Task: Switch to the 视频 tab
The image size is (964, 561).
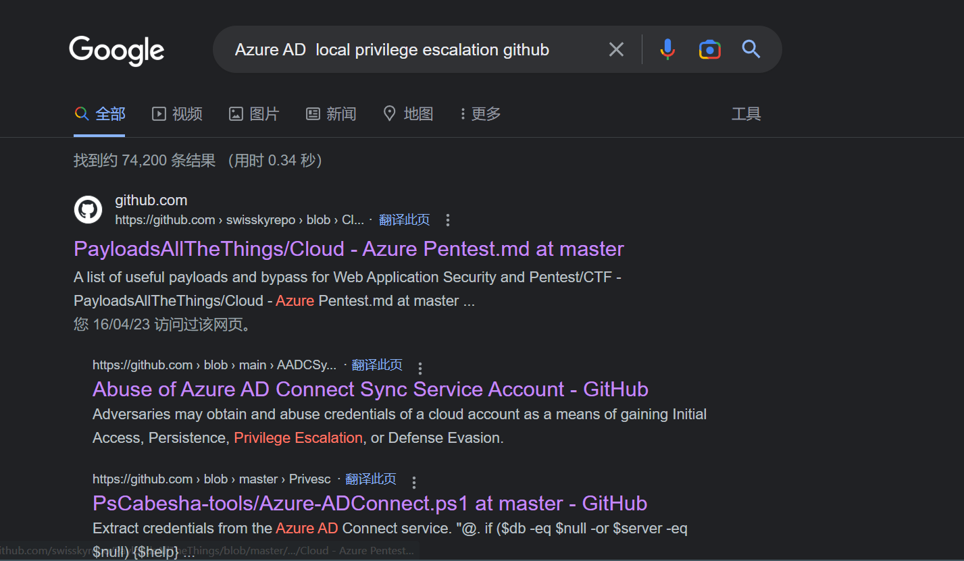Action: click(177, 114)
